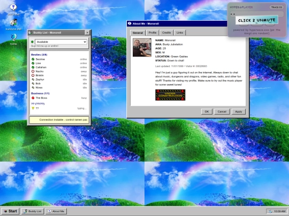Click the Buddy List taskbar button
The image size is (289, 216).
pos(33,211)
